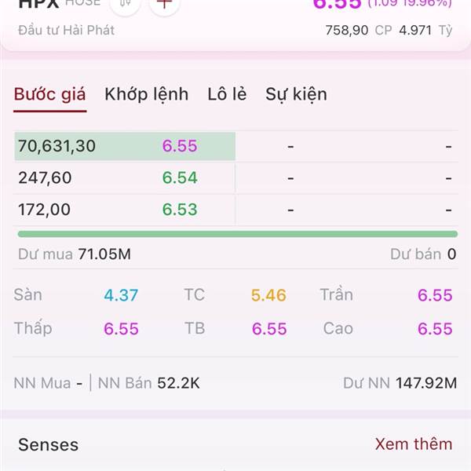Select the Bước giá tab

tap(50, 94)
